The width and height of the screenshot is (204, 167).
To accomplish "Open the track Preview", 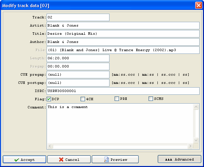I will [115, 160].
